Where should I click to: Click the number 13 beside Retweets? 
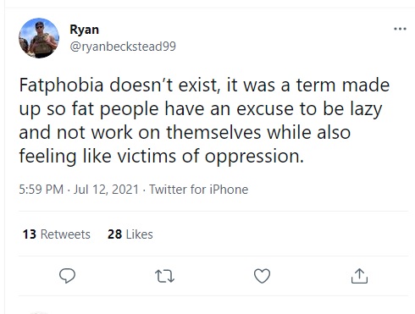[30, 234]
